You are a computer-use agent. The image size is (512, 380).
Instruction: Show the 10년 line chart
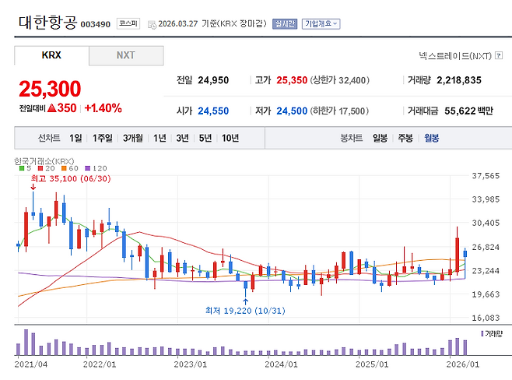(x=230, y=138)
